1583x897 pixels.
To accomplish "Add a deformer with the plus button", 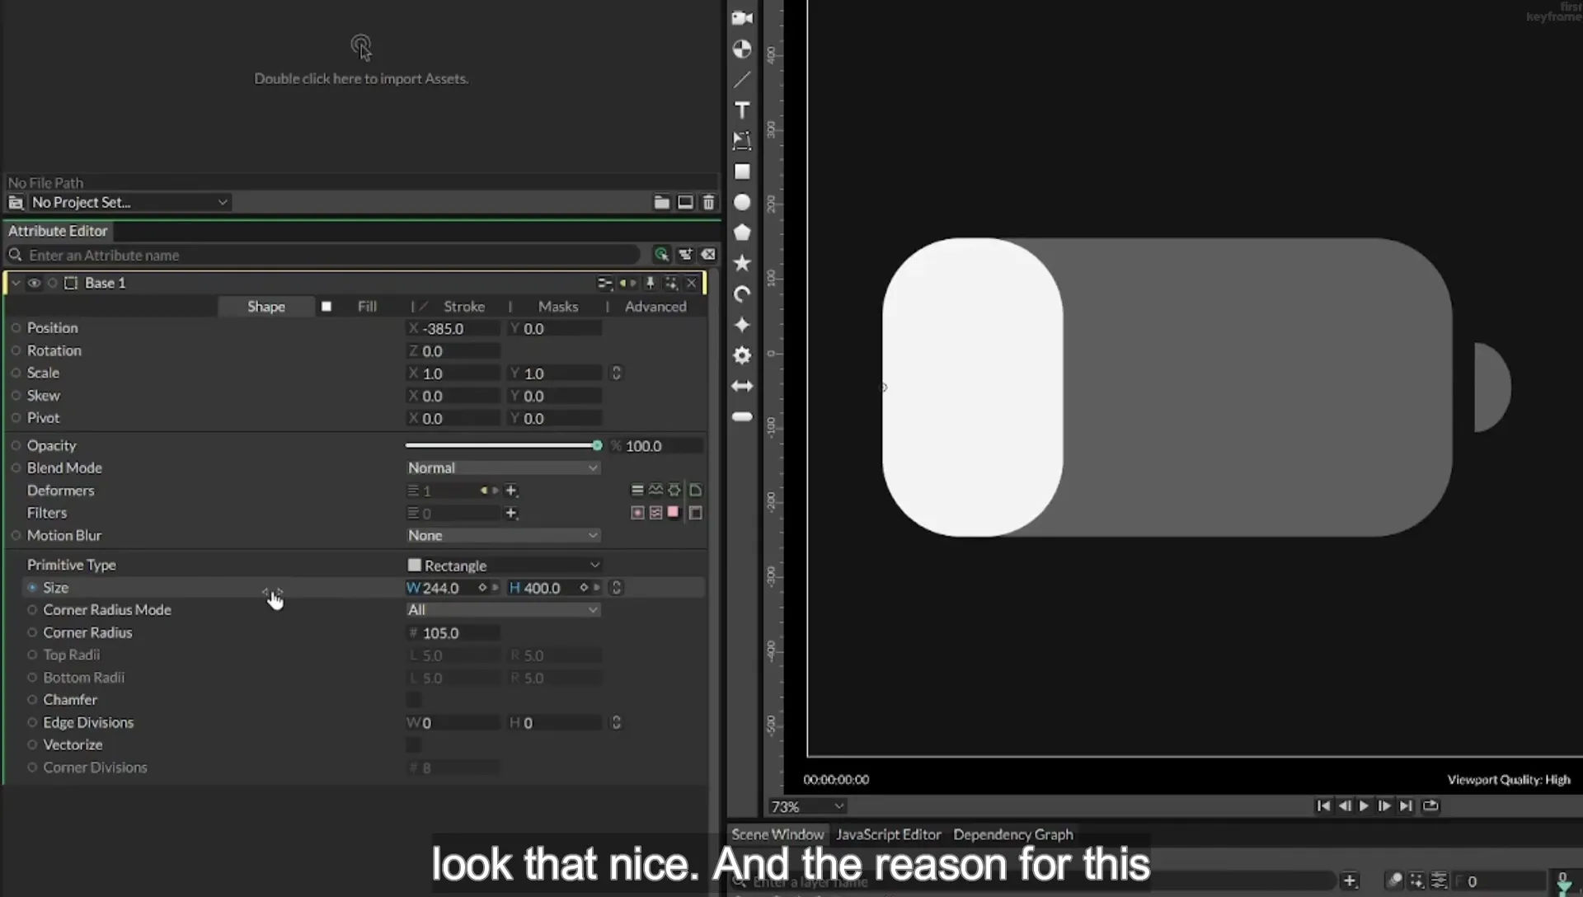I will [511, 491].
